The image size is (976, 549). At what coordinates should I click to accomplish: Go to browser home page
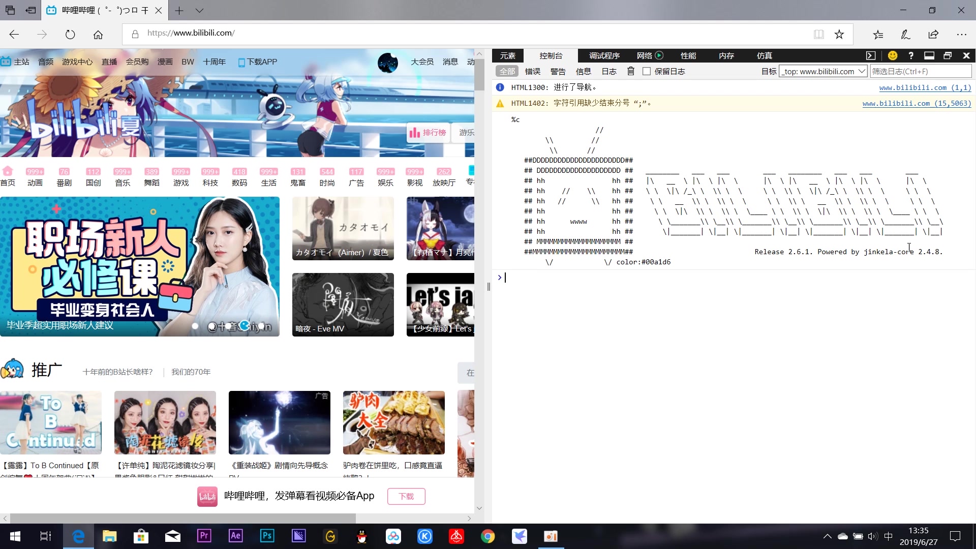pos(98,35)
